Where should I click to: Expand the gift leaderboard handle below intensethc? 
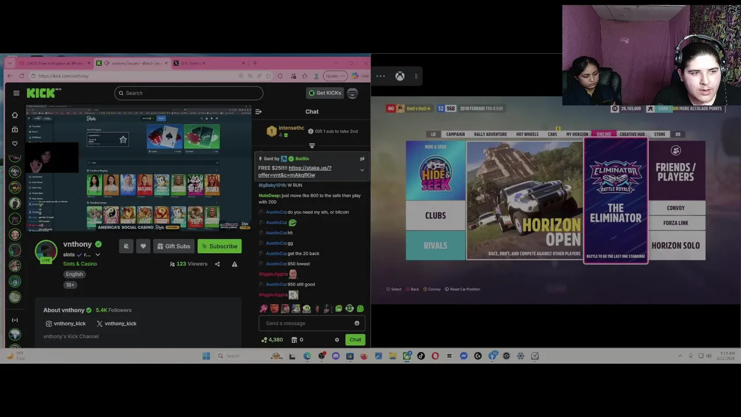pos(312,146)
